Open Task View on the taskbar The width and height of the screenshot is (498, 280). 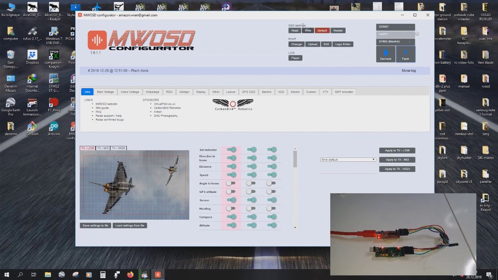[34, 275]
